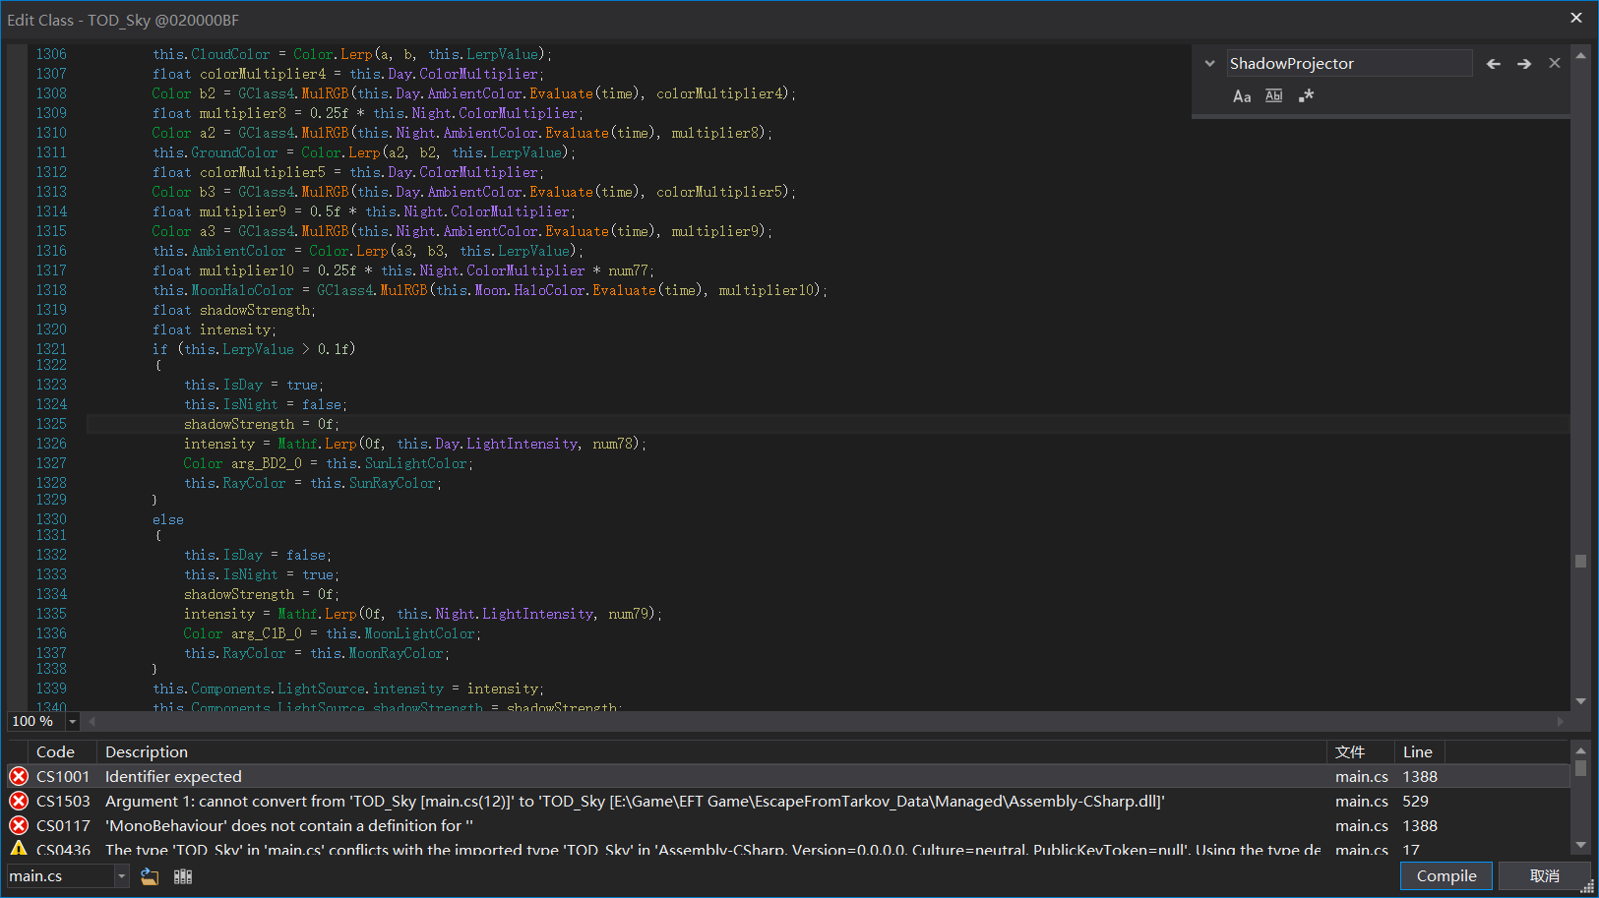Click the CS0436 yellow warning icon
Viewport: 1599px width, 898px height.
[19, 848]
